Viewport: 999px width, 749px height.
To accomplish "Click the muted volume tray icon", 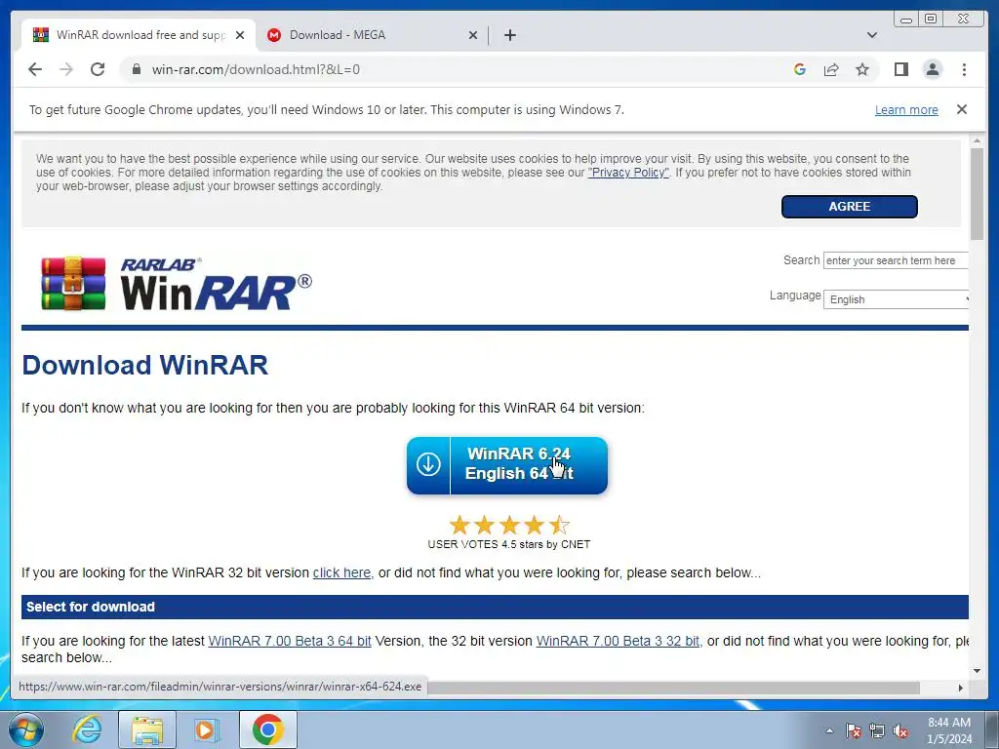I will coord(900,730).
